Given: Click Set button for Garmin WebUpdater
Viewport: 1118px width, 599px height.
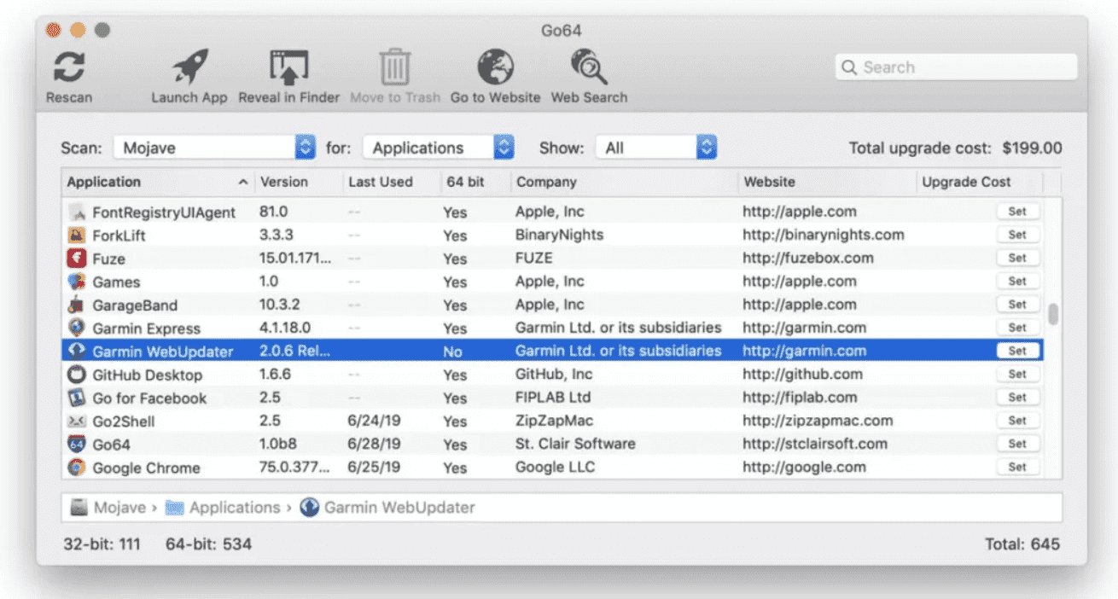Looking at the screenshot, I should click(1017, 351).
